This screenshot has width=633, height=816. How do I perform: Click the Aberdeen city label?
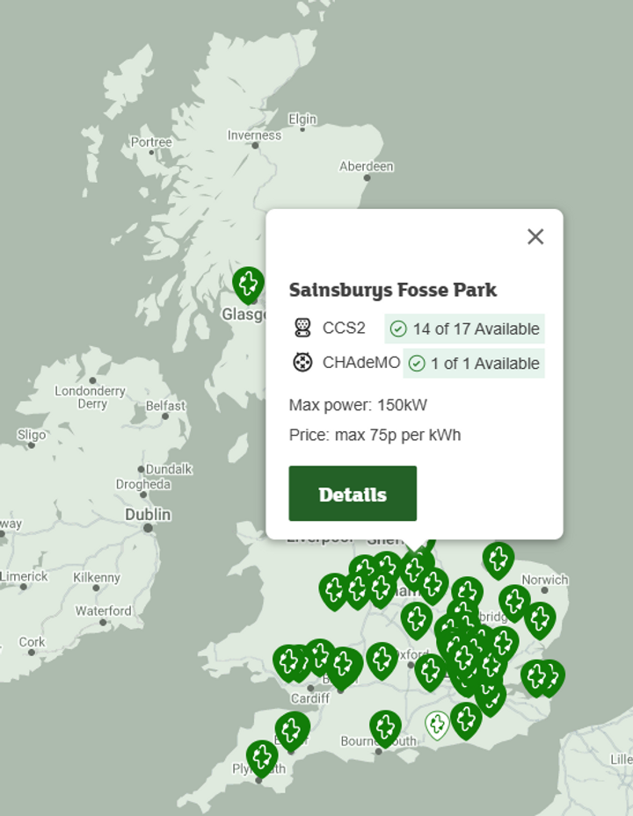point(367,167)
